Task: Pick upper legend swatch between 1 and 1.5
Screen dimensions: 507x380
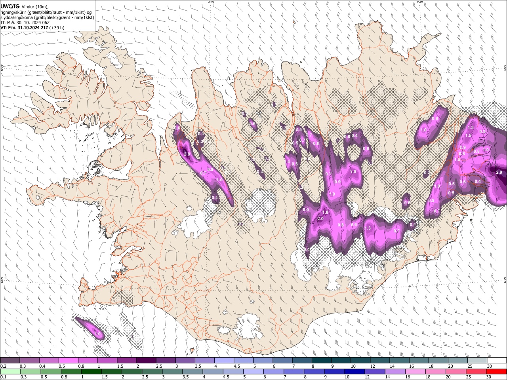Action: pos(107,361)
